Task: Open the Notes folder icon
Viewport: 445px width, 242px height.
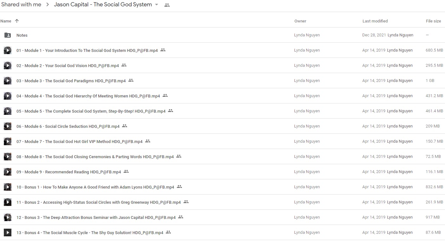Action: 8,35
